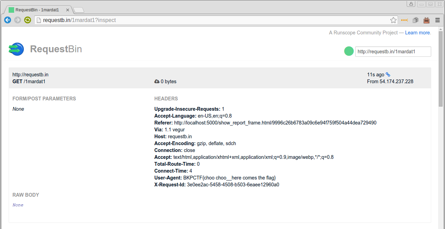Bookmark this page with the star icon

(x=393, y=20)
